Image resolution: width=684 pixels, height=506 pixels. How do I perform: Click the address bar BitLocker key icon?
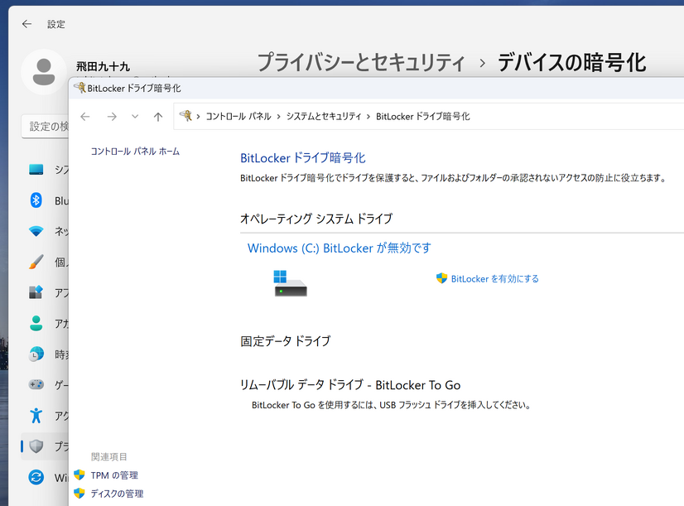point(185,116)
